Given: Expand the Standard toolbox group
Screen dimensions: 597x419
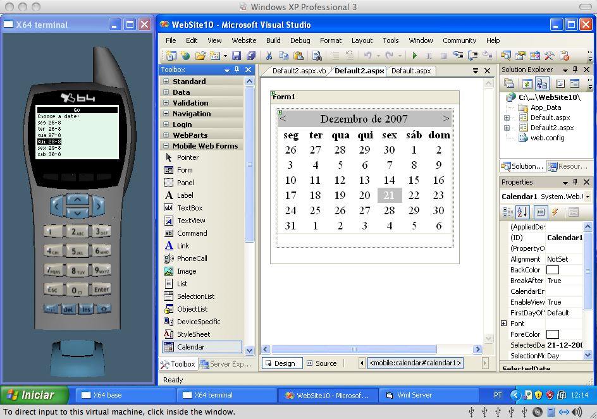Looking at the screenshot, I should 166,81.
